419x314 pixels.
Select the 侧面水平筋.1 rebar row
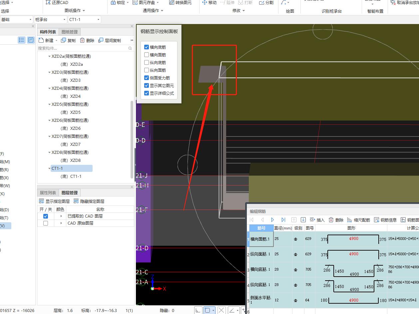point(333,300)
